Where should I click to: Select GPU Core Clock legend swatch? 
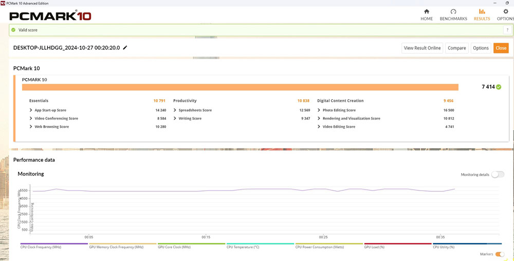[x=191, y=243]
